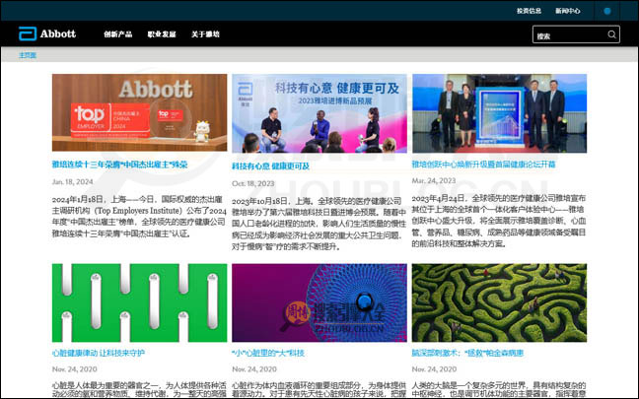Open the 2023雅培进博新品预展 thumbnail

coord(319,113)
